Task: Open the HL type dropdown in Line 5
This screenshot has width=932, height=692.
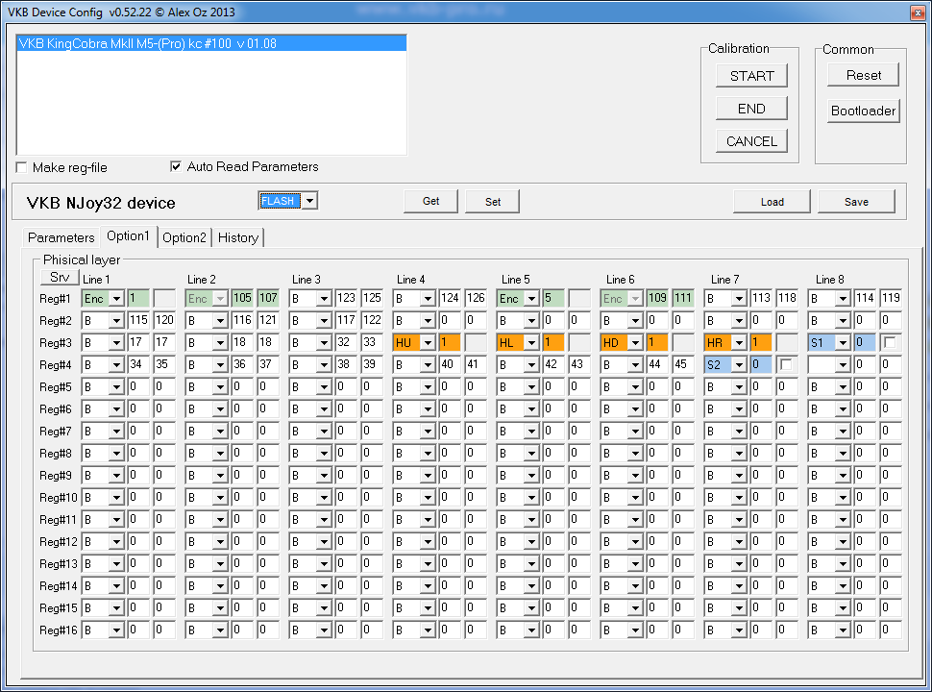Action: click(531, 342)
